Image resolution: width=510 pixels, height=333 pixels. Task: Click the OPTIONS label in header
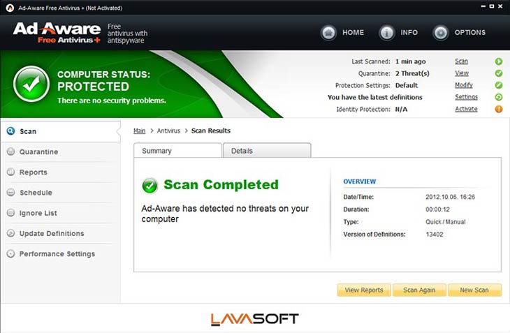[x=469, y=33]
